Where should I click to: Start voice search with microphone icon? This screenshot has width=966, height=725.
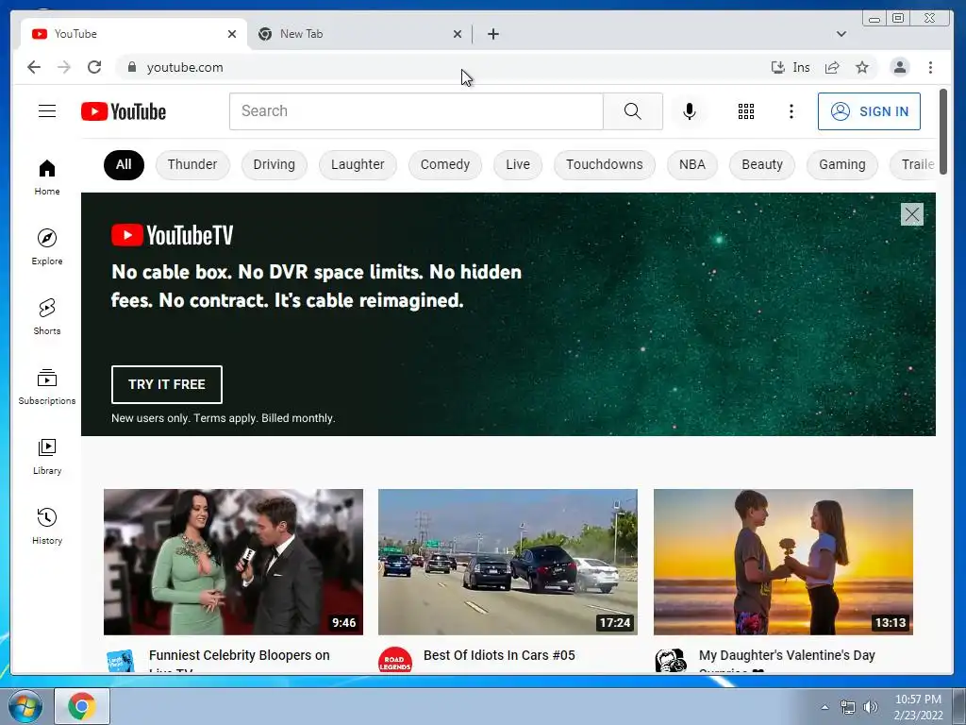coord(690,111)
